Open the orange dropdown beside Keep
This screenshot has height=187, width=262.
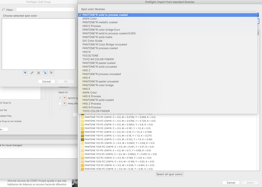65,104
